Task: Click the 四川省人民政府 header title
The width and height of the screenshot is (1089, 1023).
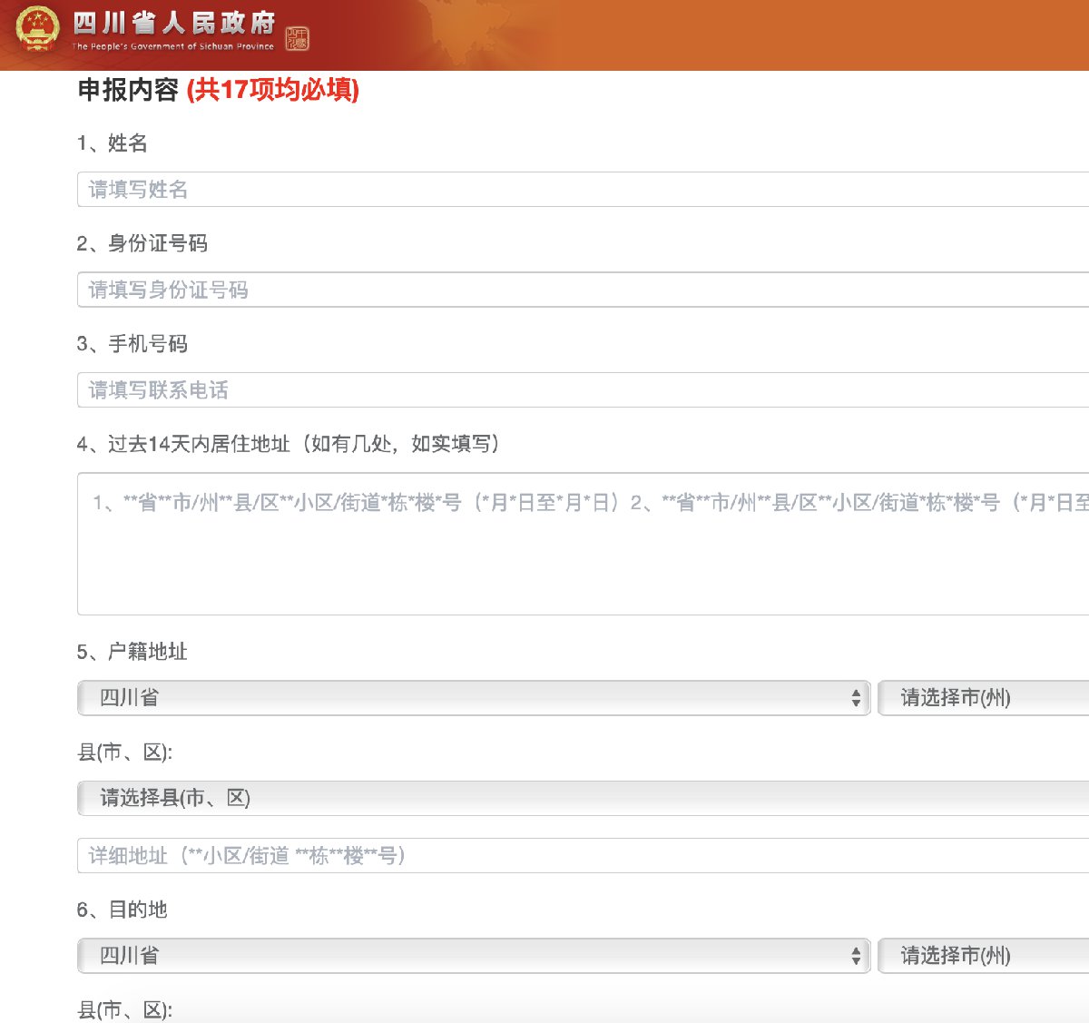Action: 173,23
